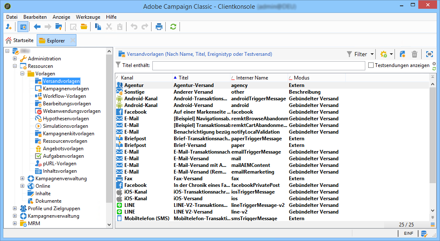Viewport: 440px width, 241px height.
Task: Open the Werkzeuge menu
Action: click(88, 17)
